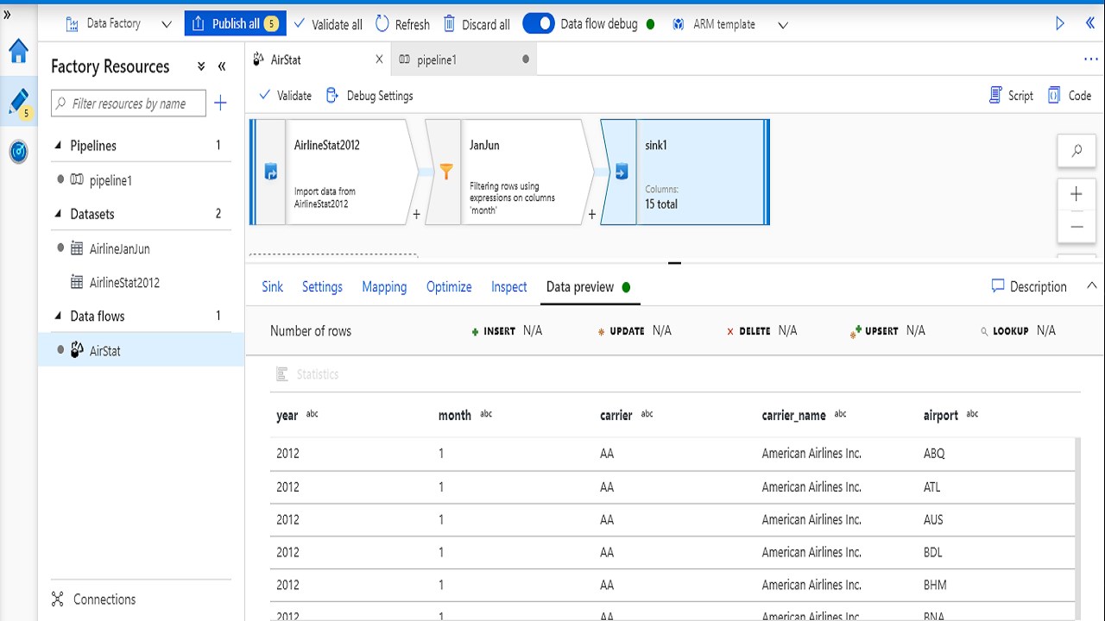Viewport: 1105px width, 621px height.
Task: Click the run arrow icon at top right
Action: [1060, 24]
